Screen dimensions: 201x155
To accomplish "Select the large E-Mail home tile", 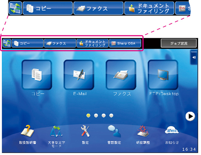I will [x=79, y=75].
